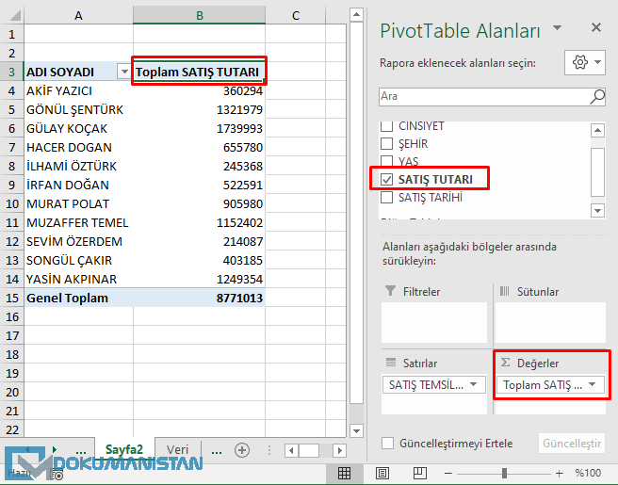
Task: Open the PivotTable pane options arrow
Action: click(x=557, y=27)
